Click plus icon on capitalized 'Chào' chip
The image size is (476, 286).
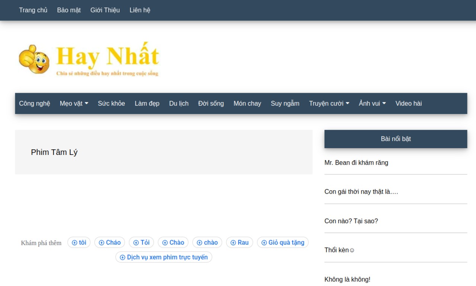coord(165,243)
